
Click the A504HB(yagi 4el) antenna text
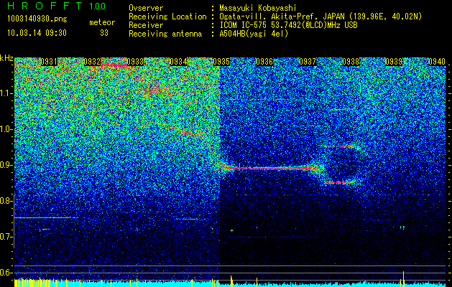coord(254,34)
